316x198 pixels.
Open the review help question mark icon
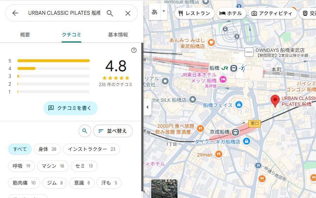click(x=134, y=50)
